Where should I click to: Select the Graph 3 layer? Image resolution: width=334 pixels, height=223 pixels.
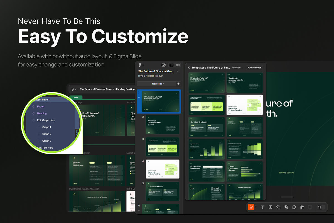pyautogui.click(x=47, y=141)
